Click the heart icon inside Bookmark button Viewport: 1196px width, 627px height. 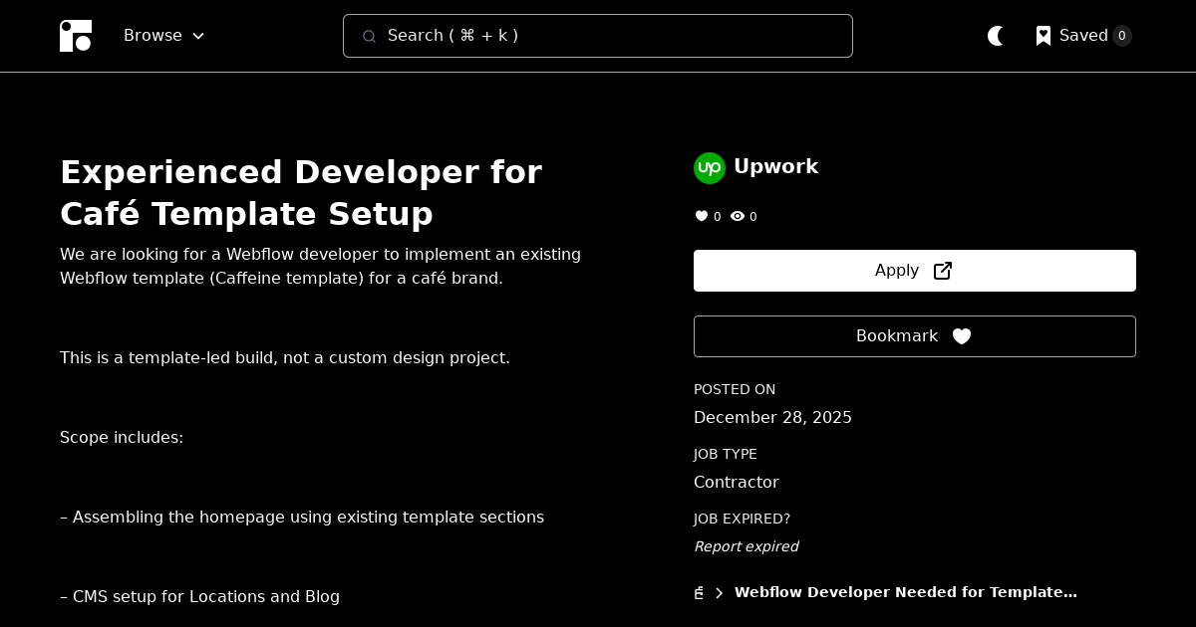962,336
